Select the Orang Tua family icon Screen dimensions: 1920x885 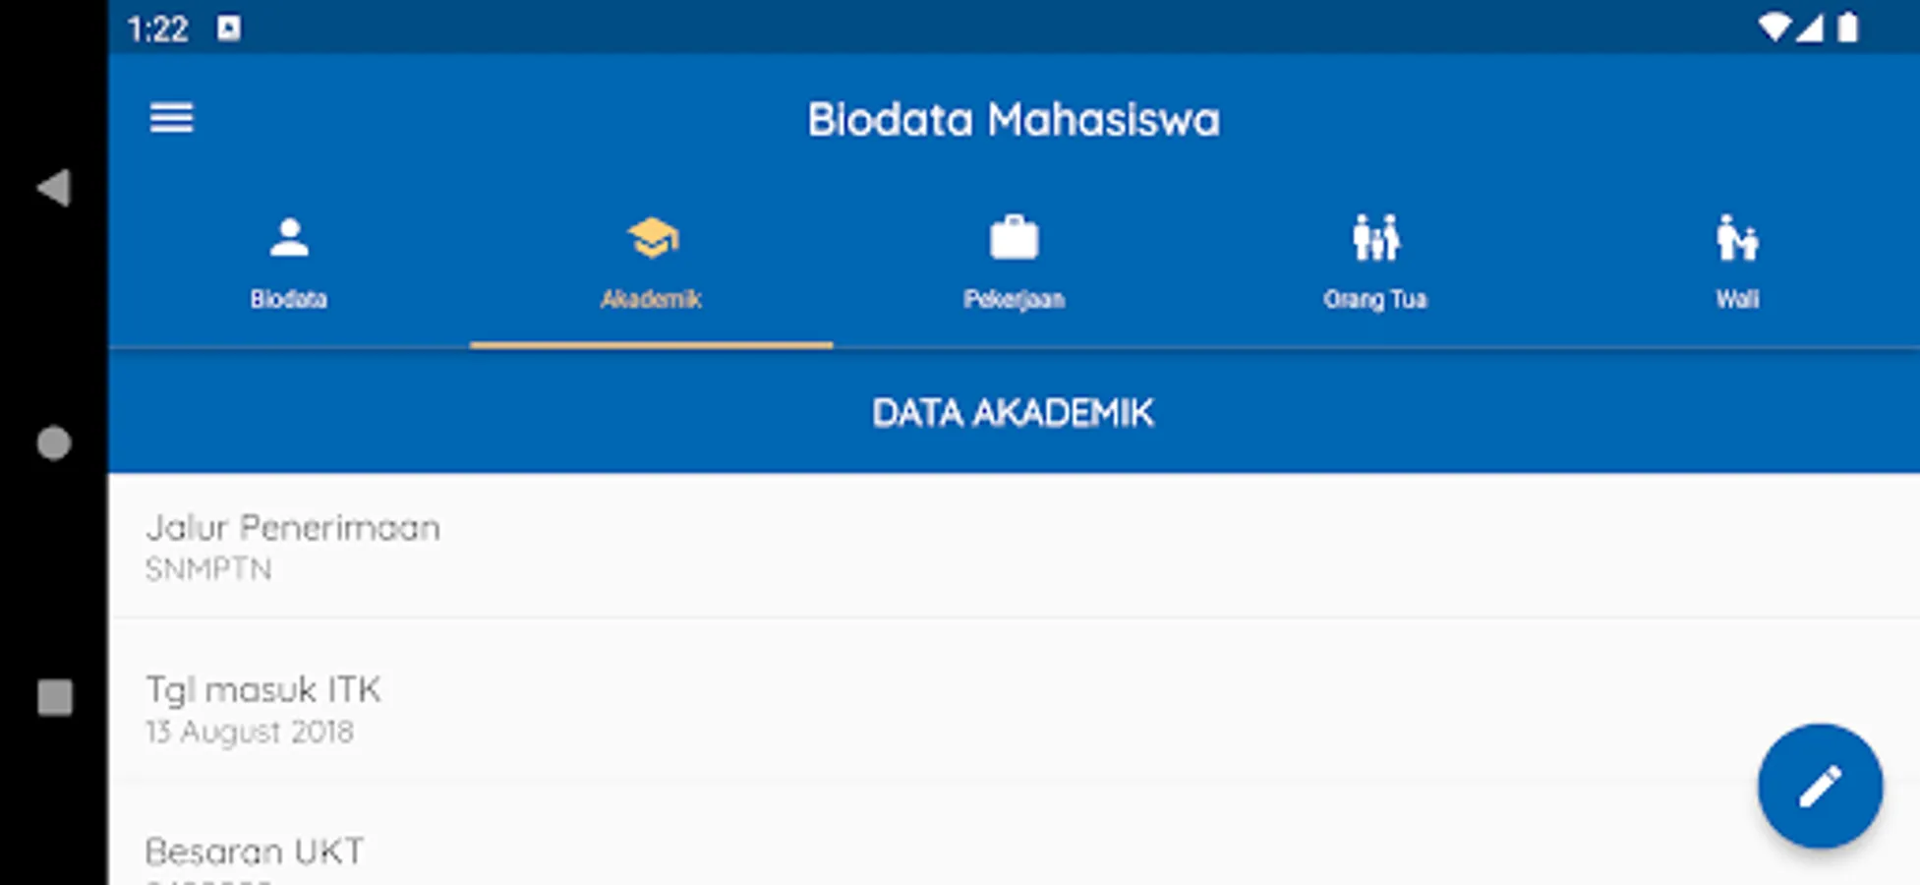[x=1375, y=238]
